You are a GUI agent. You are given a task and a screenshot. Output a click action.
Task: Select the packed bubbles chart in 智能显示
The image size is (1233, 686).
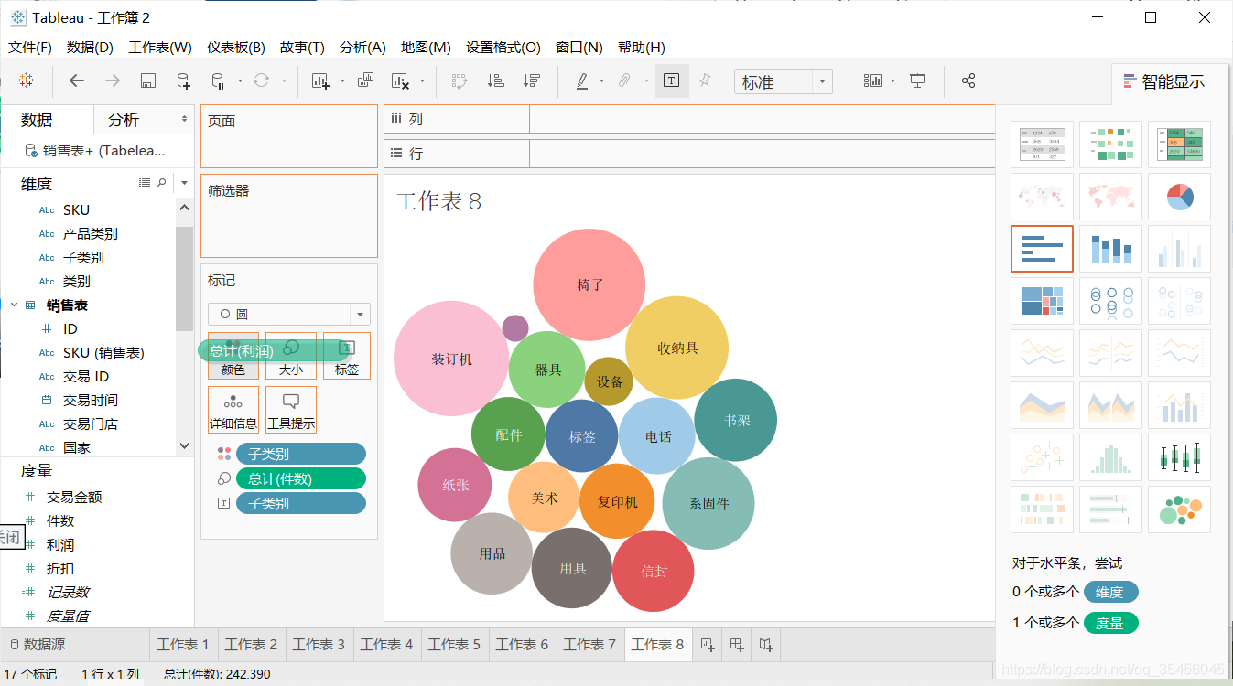(1180, 509)
